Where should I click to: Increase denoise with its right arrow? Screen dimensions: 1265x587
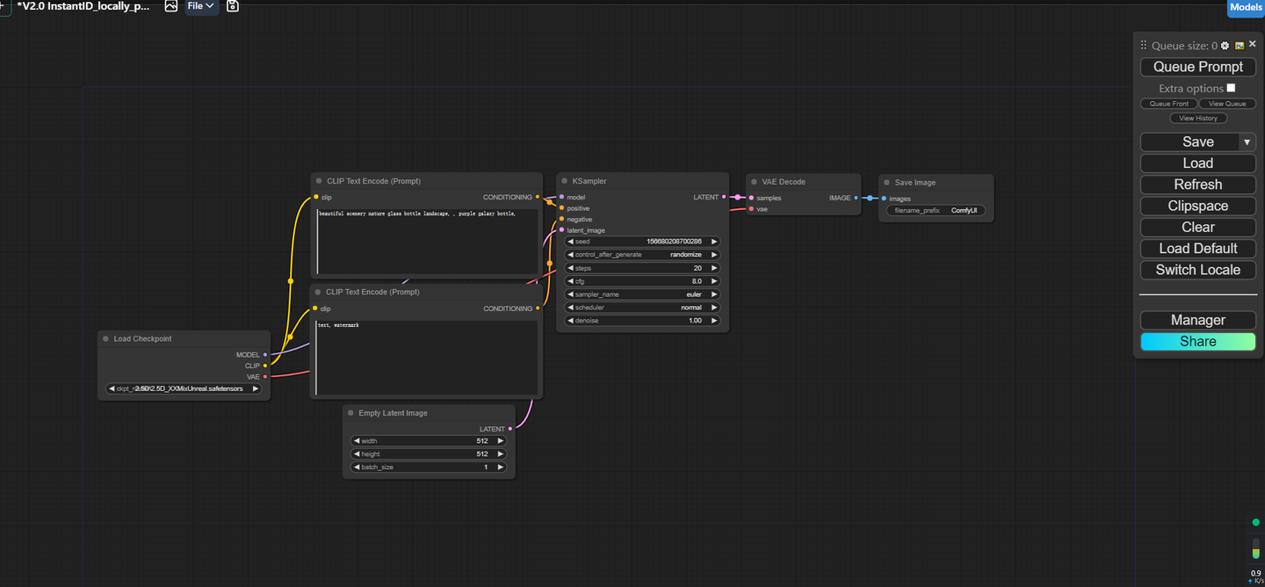(714, 321)
